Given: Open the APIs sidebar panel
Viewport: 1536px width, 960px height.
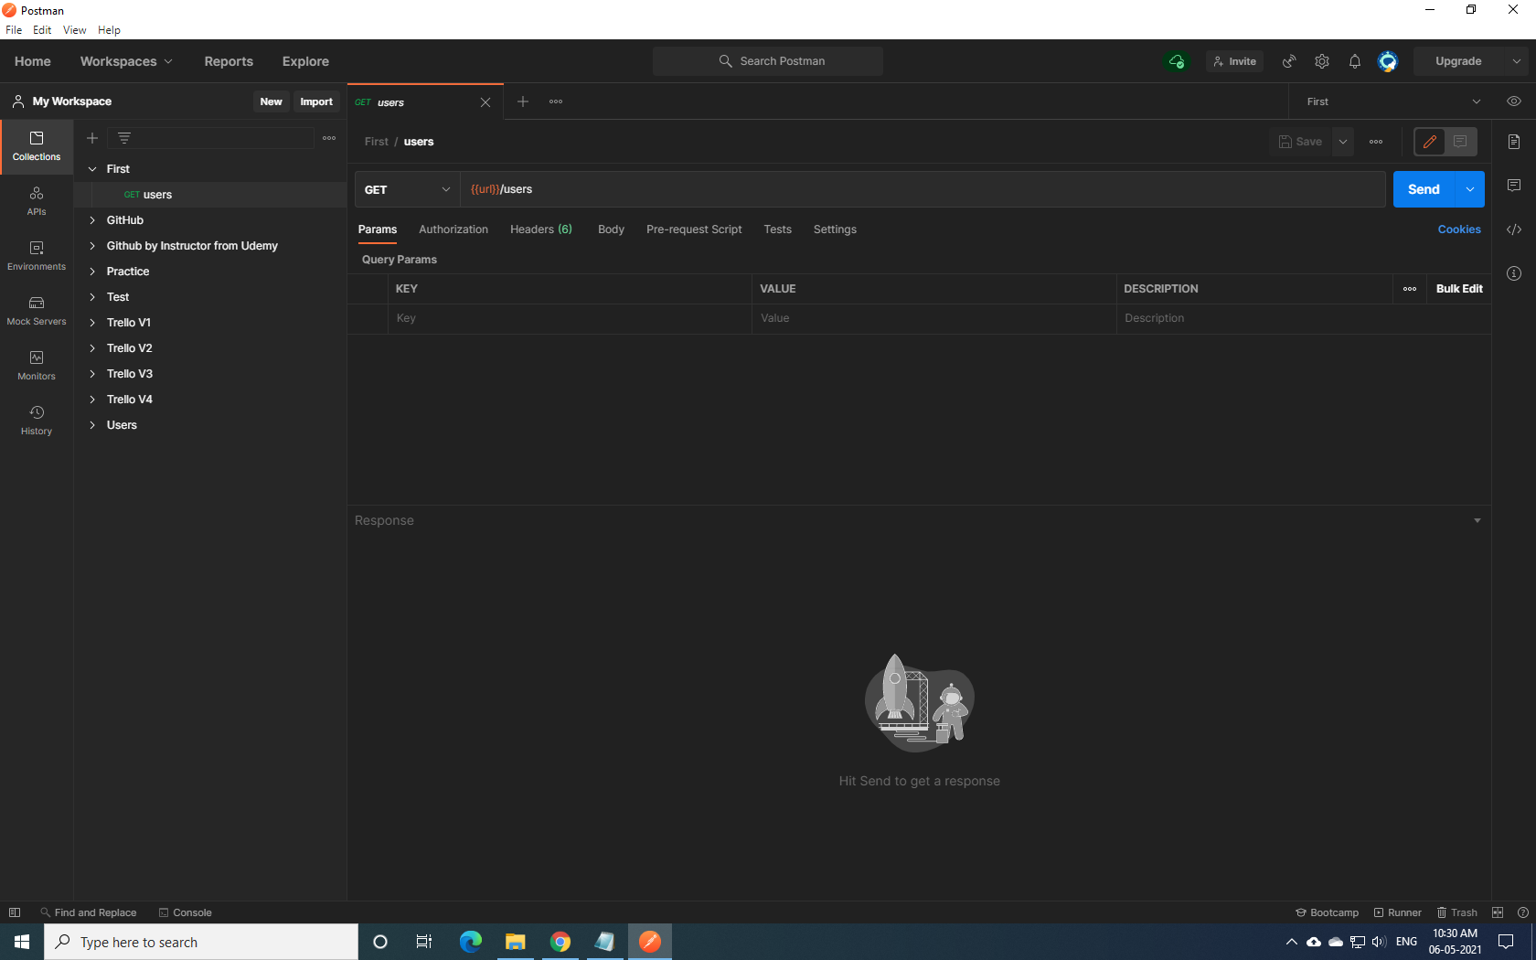Looking at the screenshot, I should pyautogui.click(x=37, y=201).
